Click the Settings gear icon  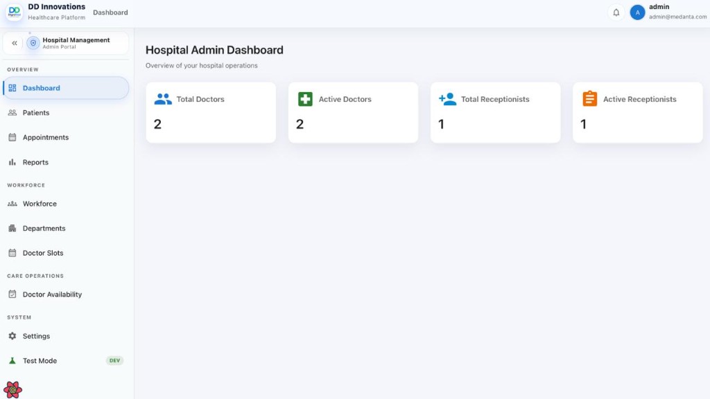[12, 336]
